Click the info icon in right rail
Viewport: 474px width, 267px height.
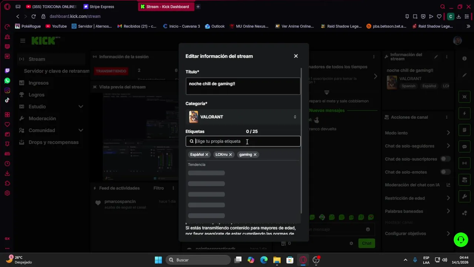click(x=464, y=59)
